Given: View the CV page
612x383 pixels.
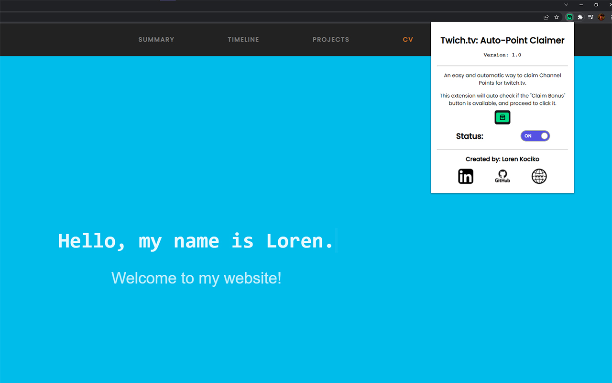Looking at the screenshot, I should [407, 39].
